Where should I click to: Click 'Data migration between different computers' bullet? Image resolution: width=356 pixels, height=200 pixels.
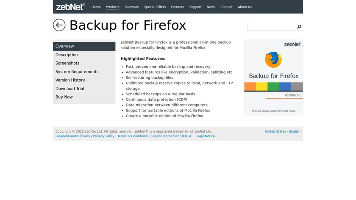click(167, 105)
